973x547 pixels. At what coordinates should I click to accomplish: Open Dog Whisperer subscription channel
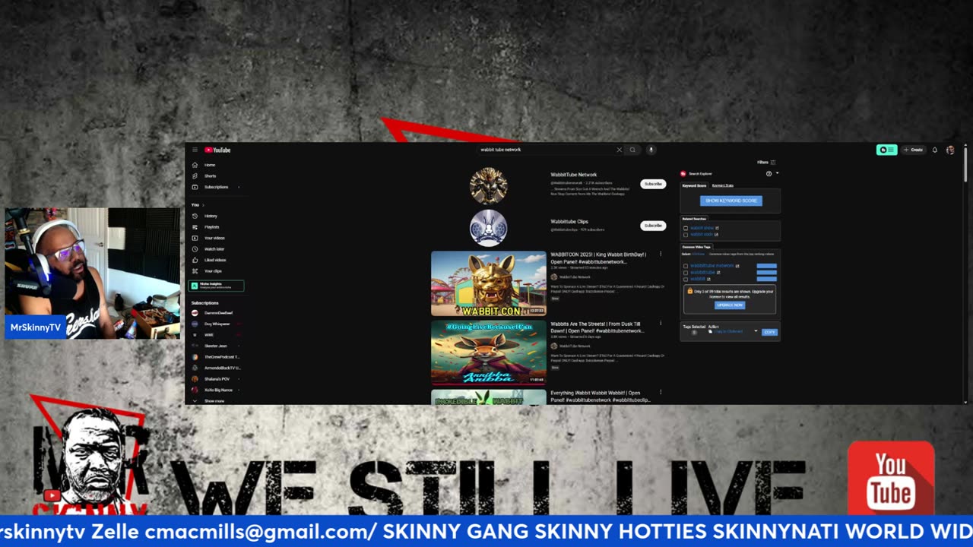[216, 324]
